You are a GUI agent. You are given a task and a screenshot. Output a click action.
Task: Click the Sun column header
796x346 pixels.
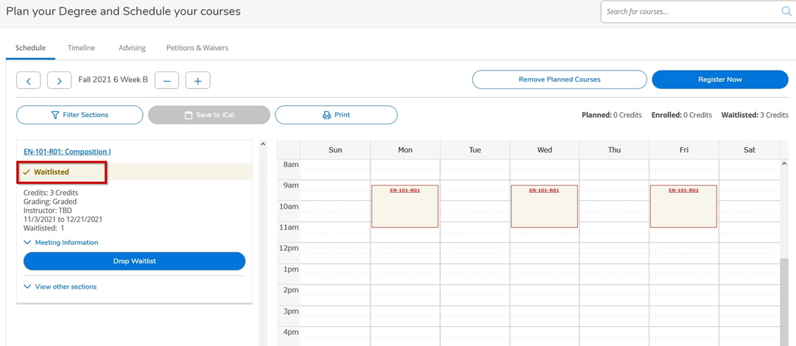point(336,149)
